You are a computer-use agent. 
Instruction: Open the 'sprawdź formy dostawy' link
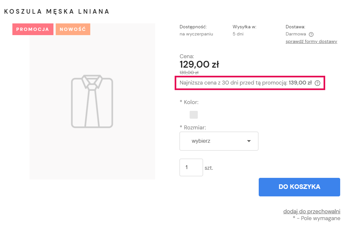click(311, 41)
